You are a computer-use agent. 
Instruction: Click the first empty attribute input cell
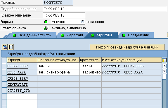click(22, 97)
